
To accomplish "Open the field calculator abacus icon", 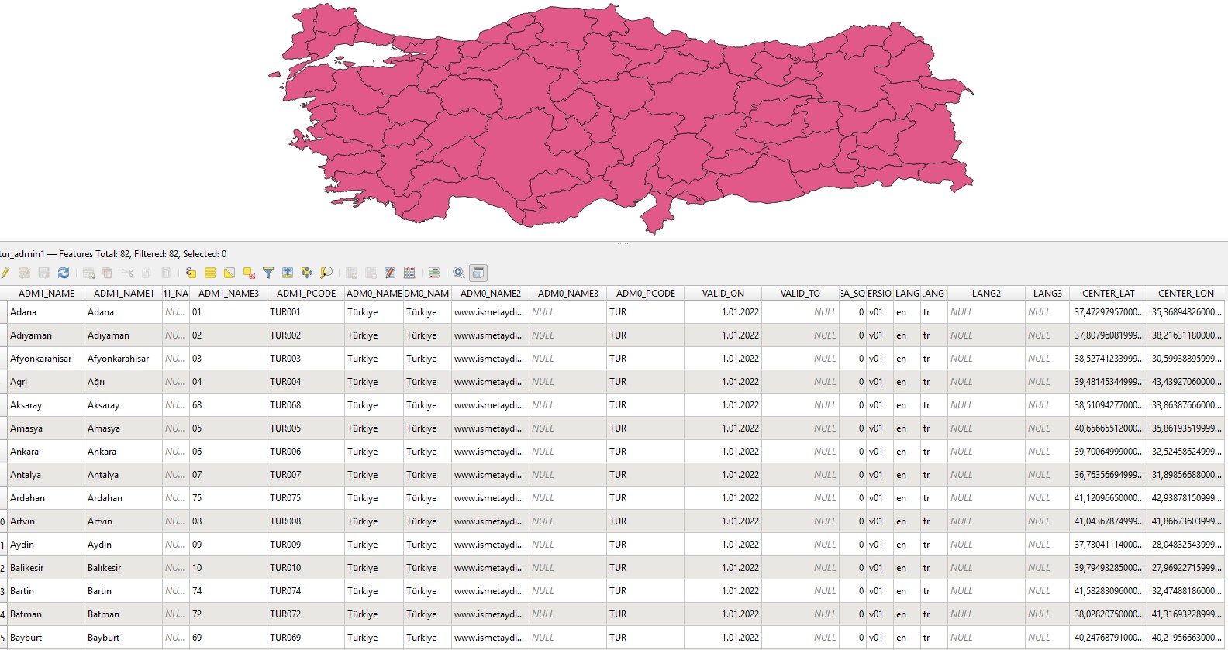I will click(x=409, y=273).
